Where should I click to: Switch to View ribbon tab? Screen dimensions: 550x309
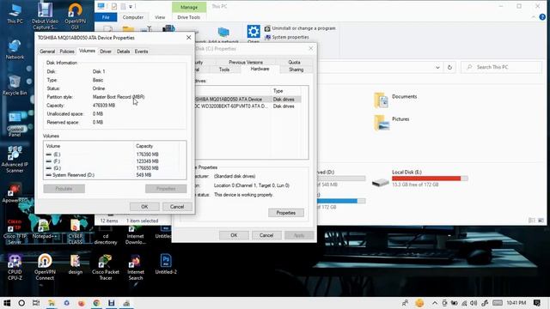(160, 17)
